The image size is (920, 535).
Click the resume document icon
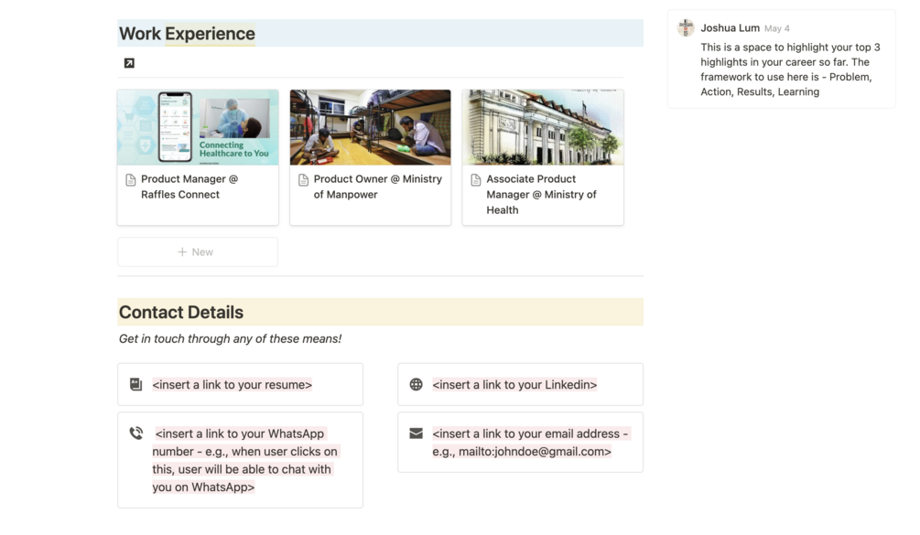(135, 385)
